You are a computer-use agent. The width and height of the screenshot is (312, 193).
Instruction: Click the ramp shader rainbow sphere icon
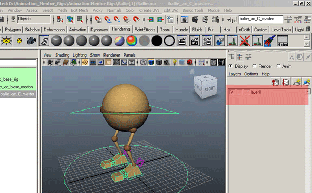132,40
